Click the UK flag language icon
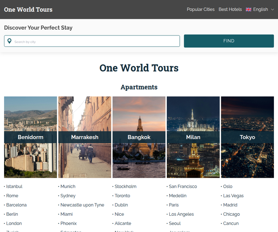The image size is (278, 232). [248, 10]
